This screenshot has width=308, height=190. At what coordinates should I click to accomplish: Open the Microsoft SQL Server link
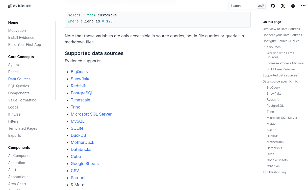[91, 114]
